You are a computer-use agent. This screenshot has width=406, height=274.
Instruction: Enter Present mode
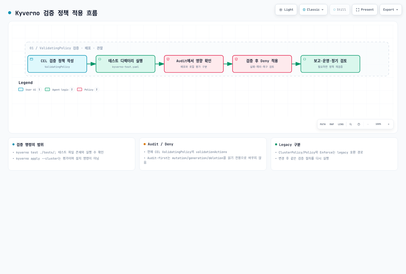[x=365, y=10]
